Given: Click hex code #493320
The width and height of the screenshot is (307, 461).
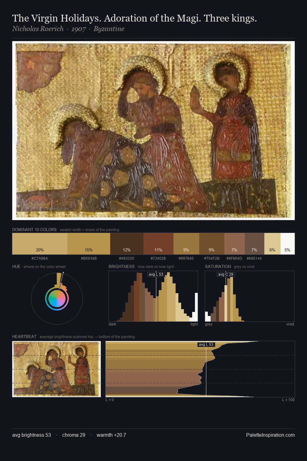Looking at the screenshot, I should (x=127, y=258).
